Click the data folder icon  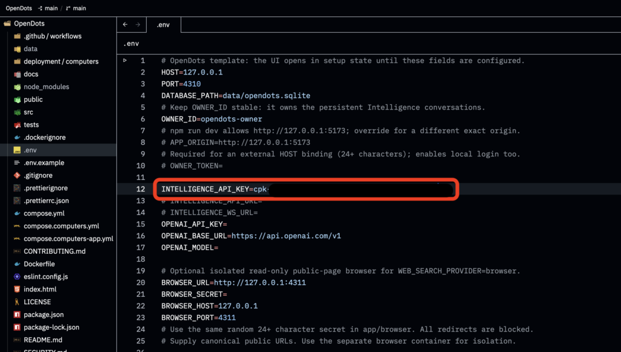coord(17,48)
